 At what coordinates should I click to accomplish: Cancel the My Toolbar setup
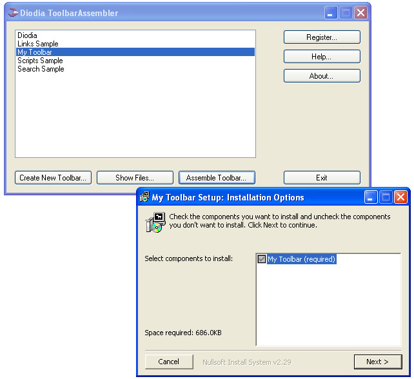[169, 362]
